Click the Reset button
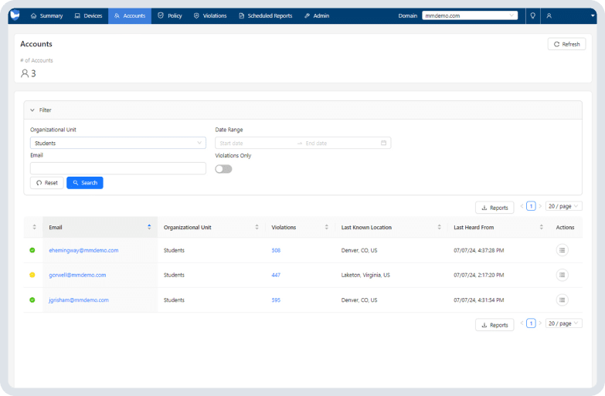The width and height of the screenshot is (605, 396). (46, 183)
